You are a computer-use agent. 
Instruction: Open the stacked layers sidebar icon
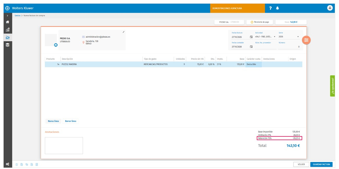tap(7, 45)
